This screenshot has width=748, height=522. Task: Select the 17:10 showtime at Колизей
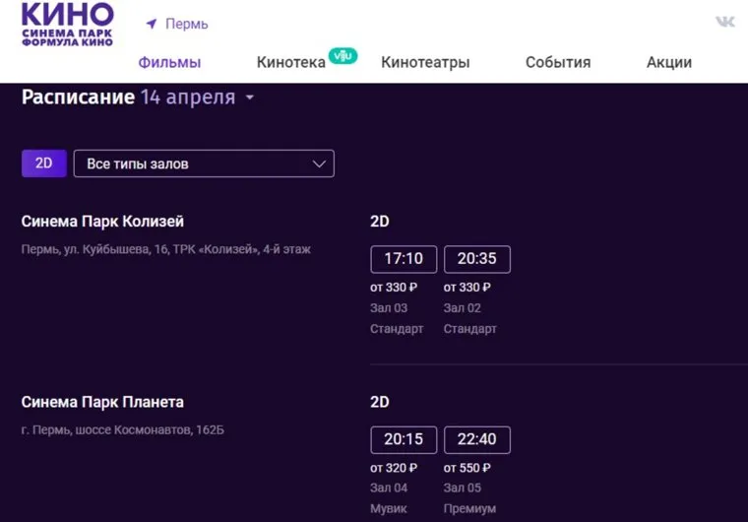403,259
